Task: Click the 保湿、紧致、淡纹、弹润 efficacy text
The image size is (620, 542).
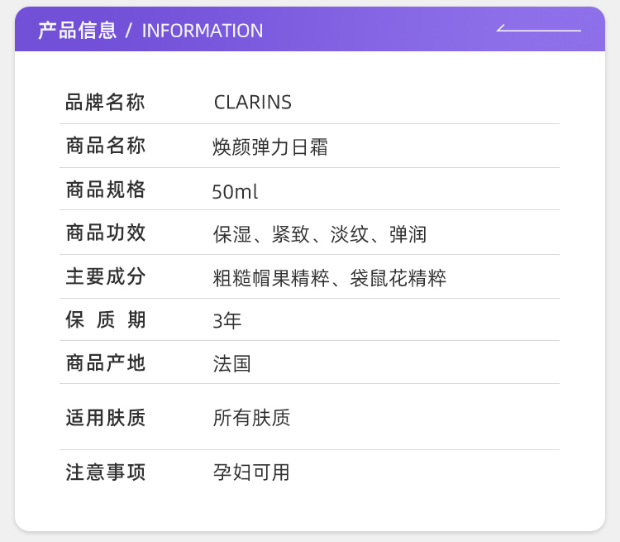Action: (320, 234)
